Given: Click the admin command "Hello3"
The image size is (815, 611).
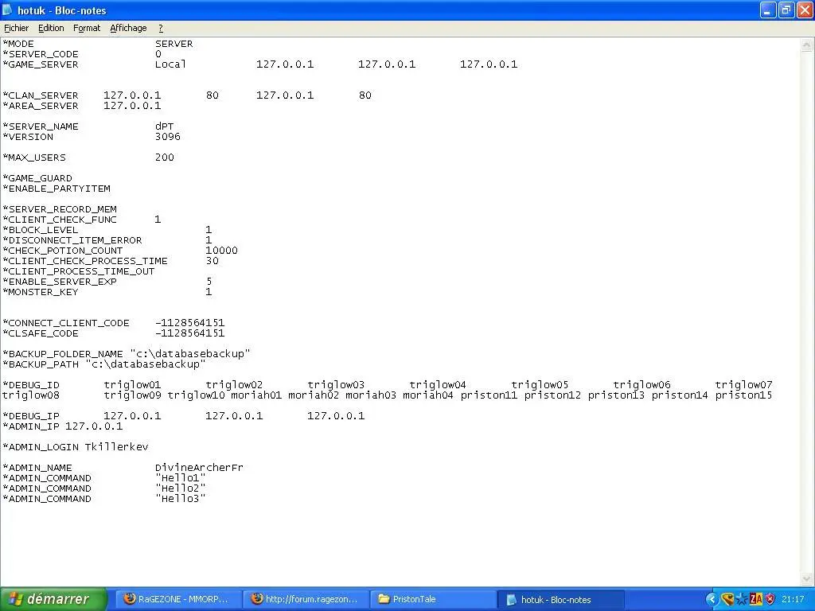Looking at the screenshot, I should tap(181, 499).
